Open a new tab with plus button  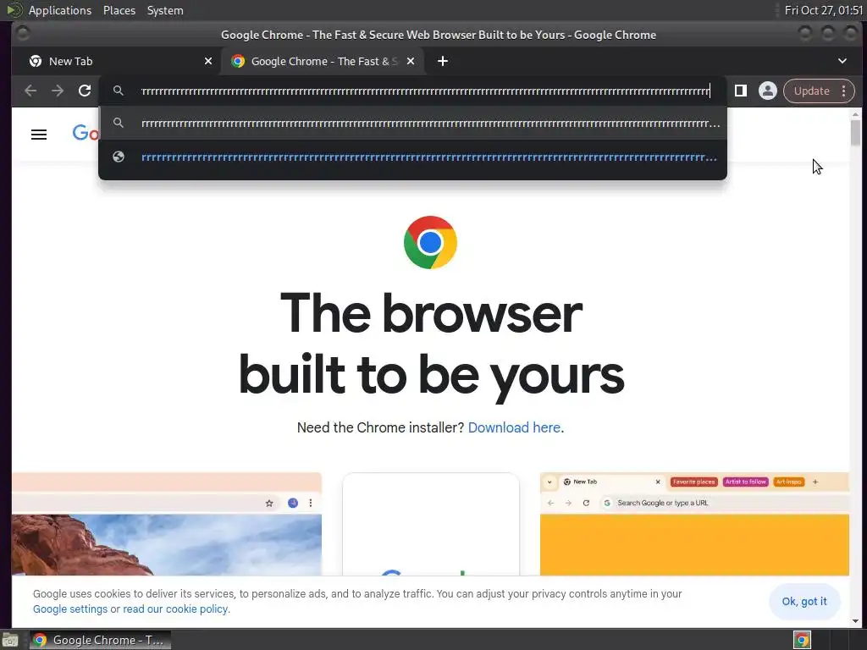442,61
